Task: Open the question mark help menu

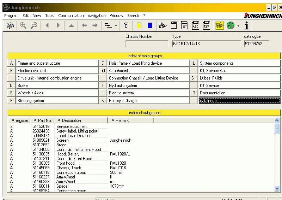Action: point(144,16)
